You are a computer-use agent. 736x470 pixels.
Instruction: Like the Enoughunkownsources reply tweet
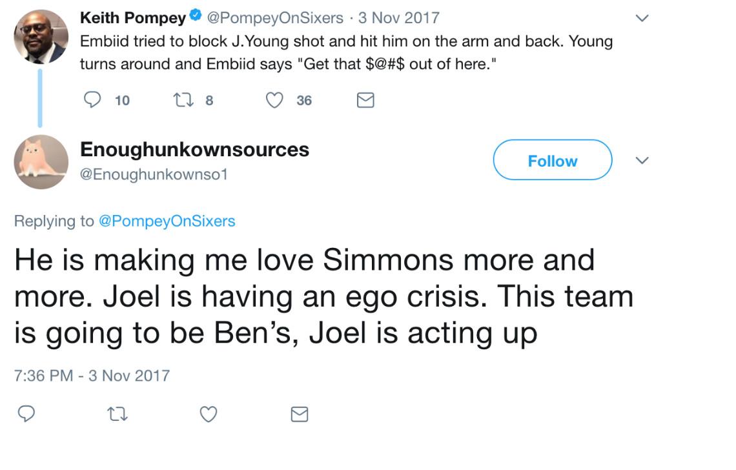tap(208, 414)
